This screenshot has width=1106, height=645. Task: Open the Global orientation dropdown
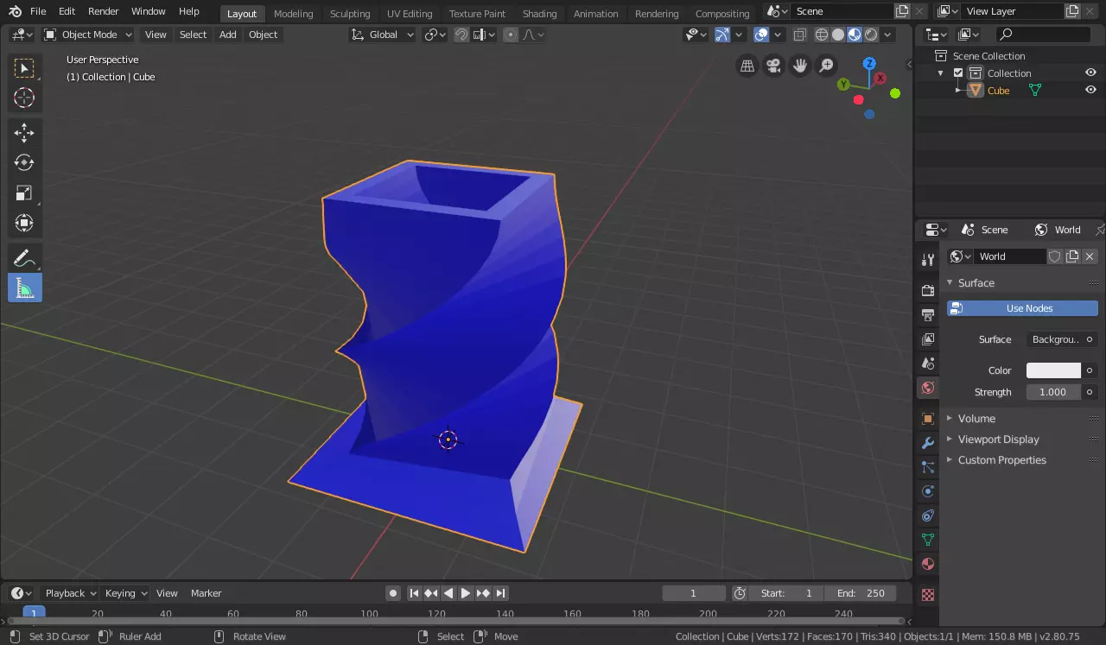[x=383, y=35]
